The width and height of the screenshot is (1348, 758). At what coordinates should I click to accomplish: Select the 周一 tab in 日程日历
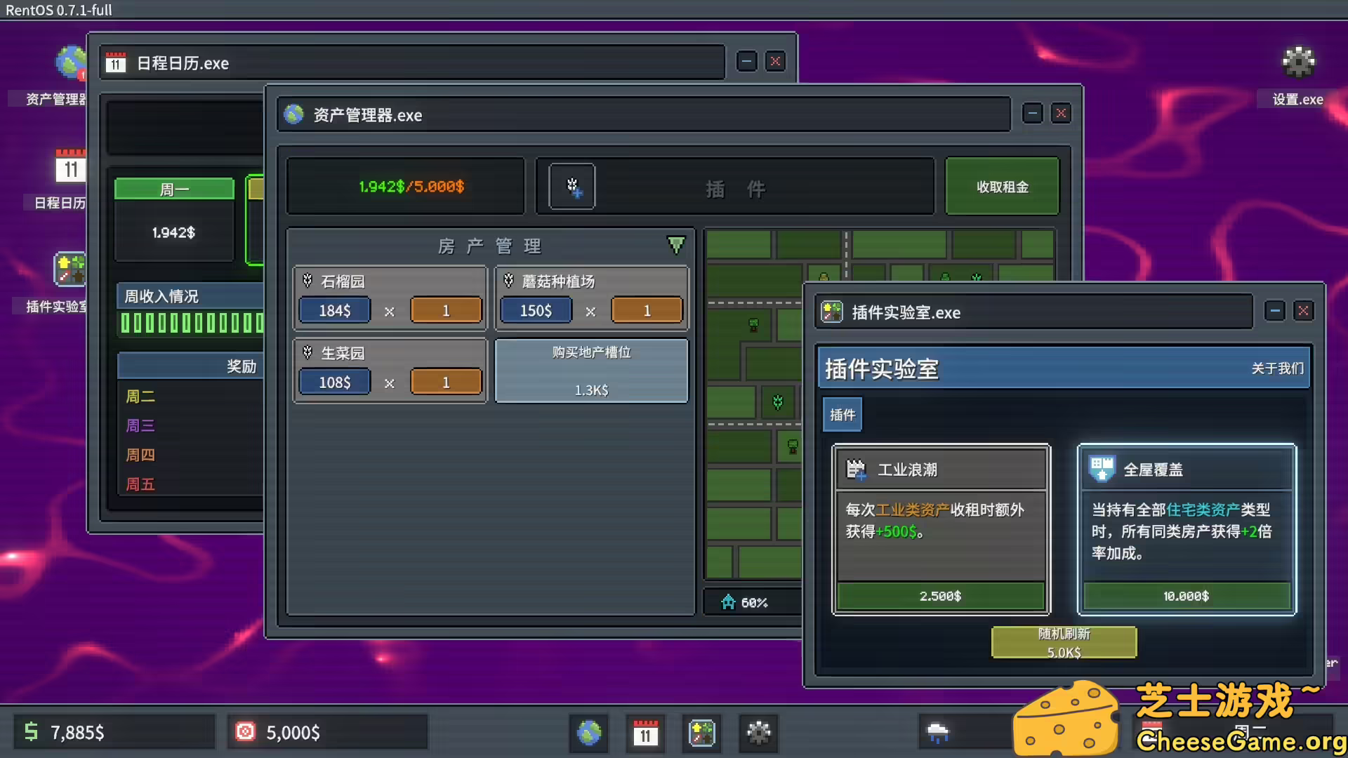coord(173,188)
